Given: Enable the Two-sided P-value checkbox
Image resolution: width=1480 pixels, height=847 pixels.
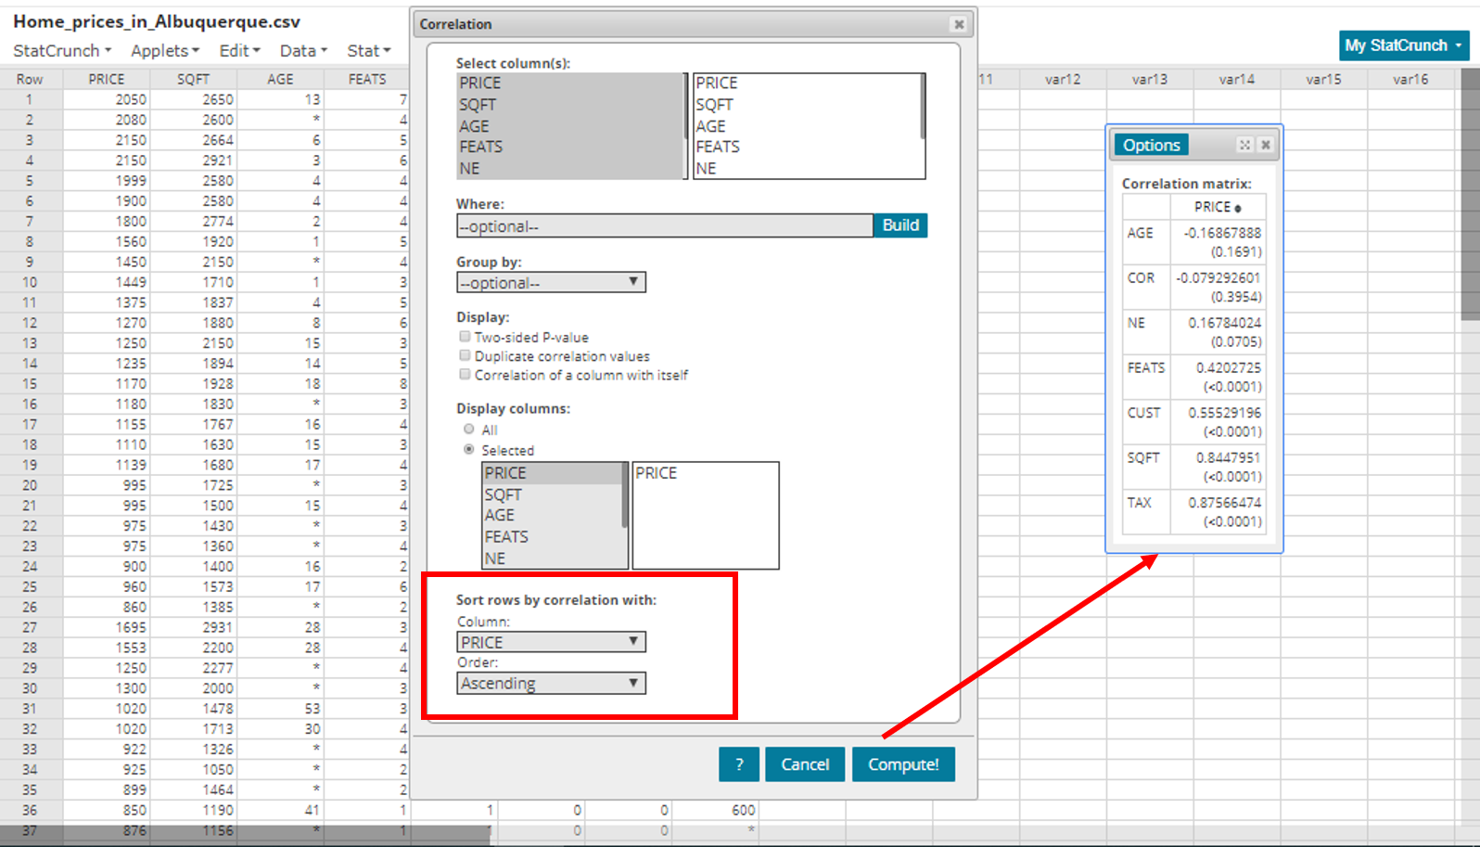Looking at the screenshot, I should pyautogui.click(x=465, y=337).
